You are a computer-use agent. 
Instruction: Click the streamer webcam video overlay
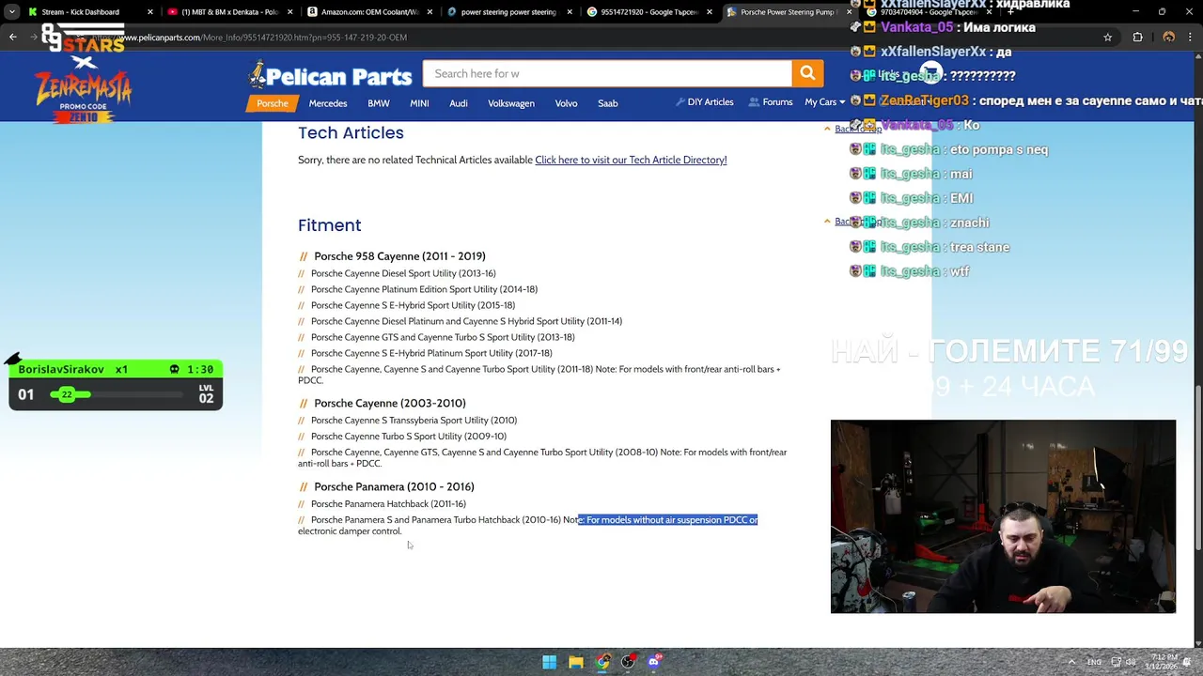point(1003,516)
